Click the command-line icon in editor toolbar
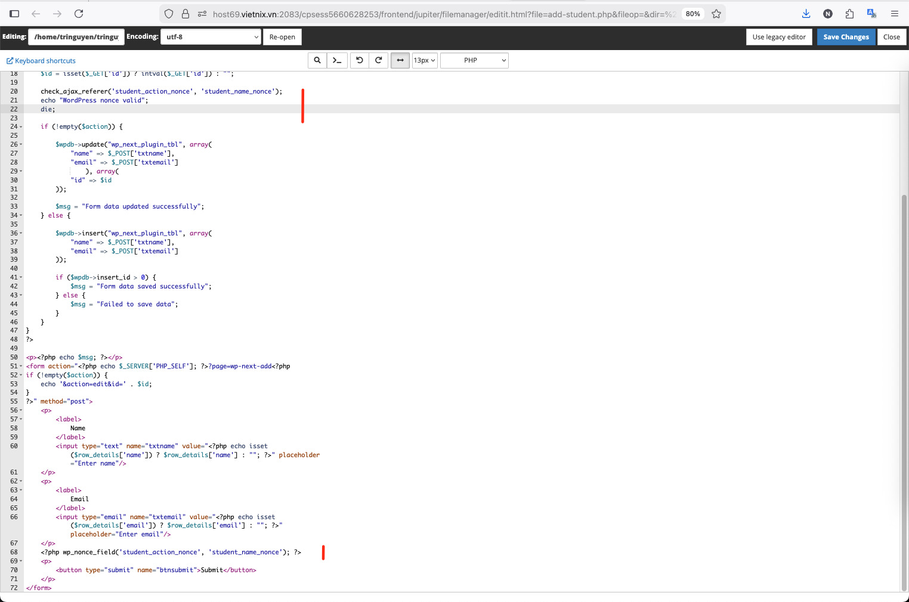Viewport: 909px width, 602px height. coord(336,60)
